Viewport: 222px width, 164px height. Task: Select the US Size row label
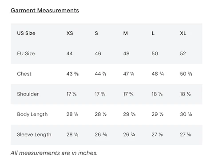pos(26,33)
